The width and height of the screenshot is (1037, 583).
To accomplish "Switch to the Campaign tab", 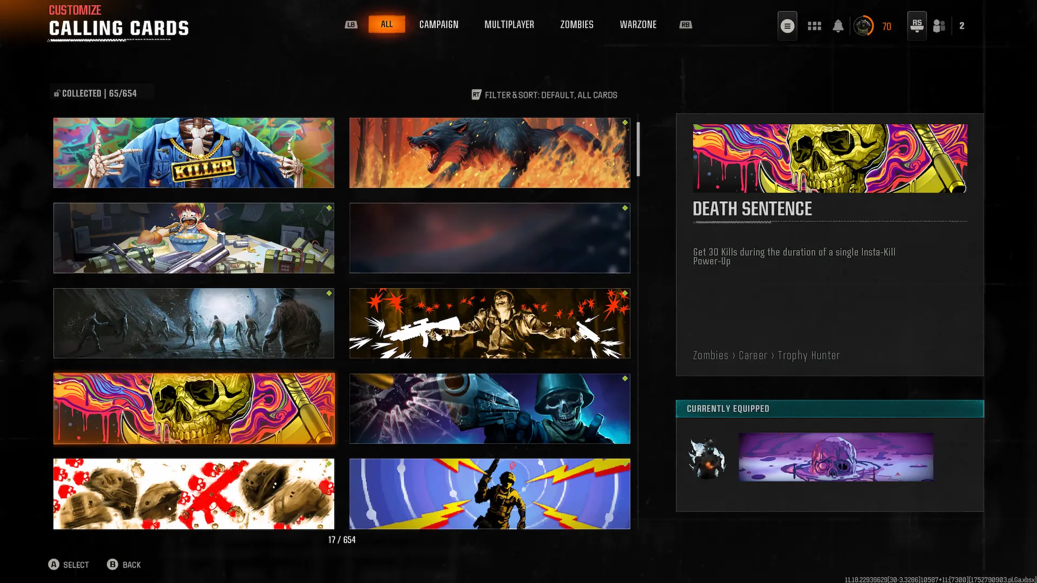I will pyautogui.click(x=439, y=25).
